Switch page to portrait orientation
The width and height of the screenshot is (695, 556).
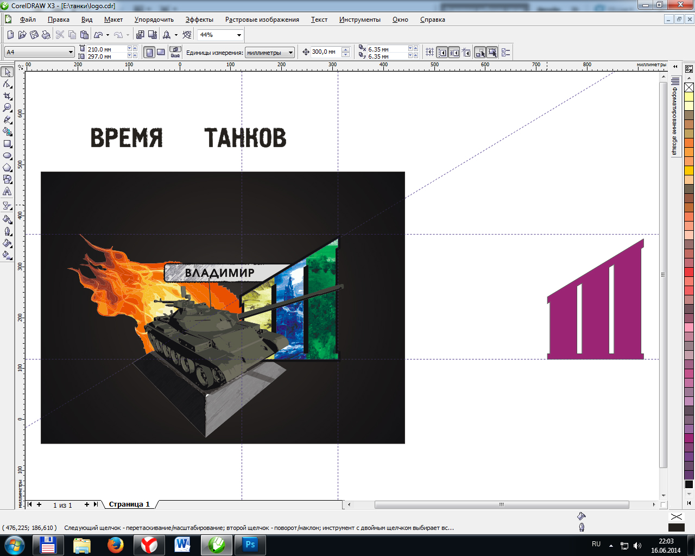pyautogui.click(x=149, y=52)
